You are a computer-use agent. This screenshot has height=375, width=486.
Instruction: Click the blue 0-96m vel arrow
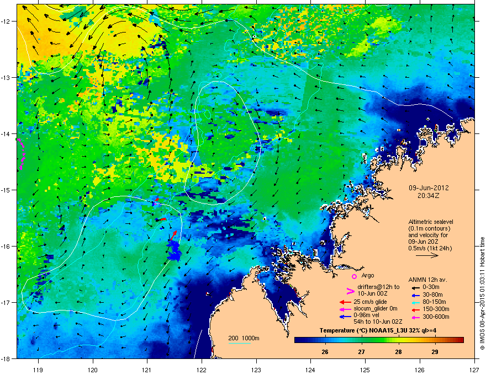[x=345, y=316]
